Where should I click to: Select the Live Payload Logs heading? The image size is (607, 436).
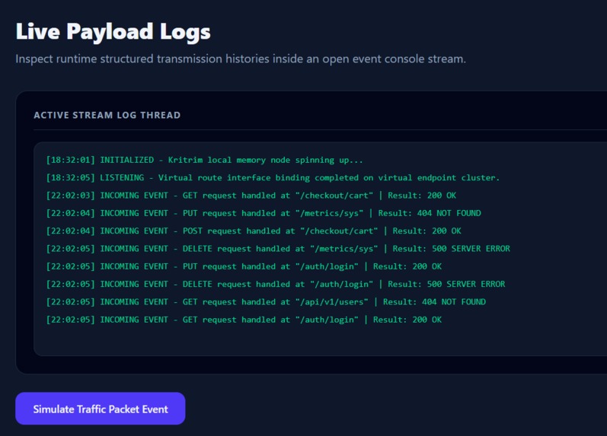113,31
